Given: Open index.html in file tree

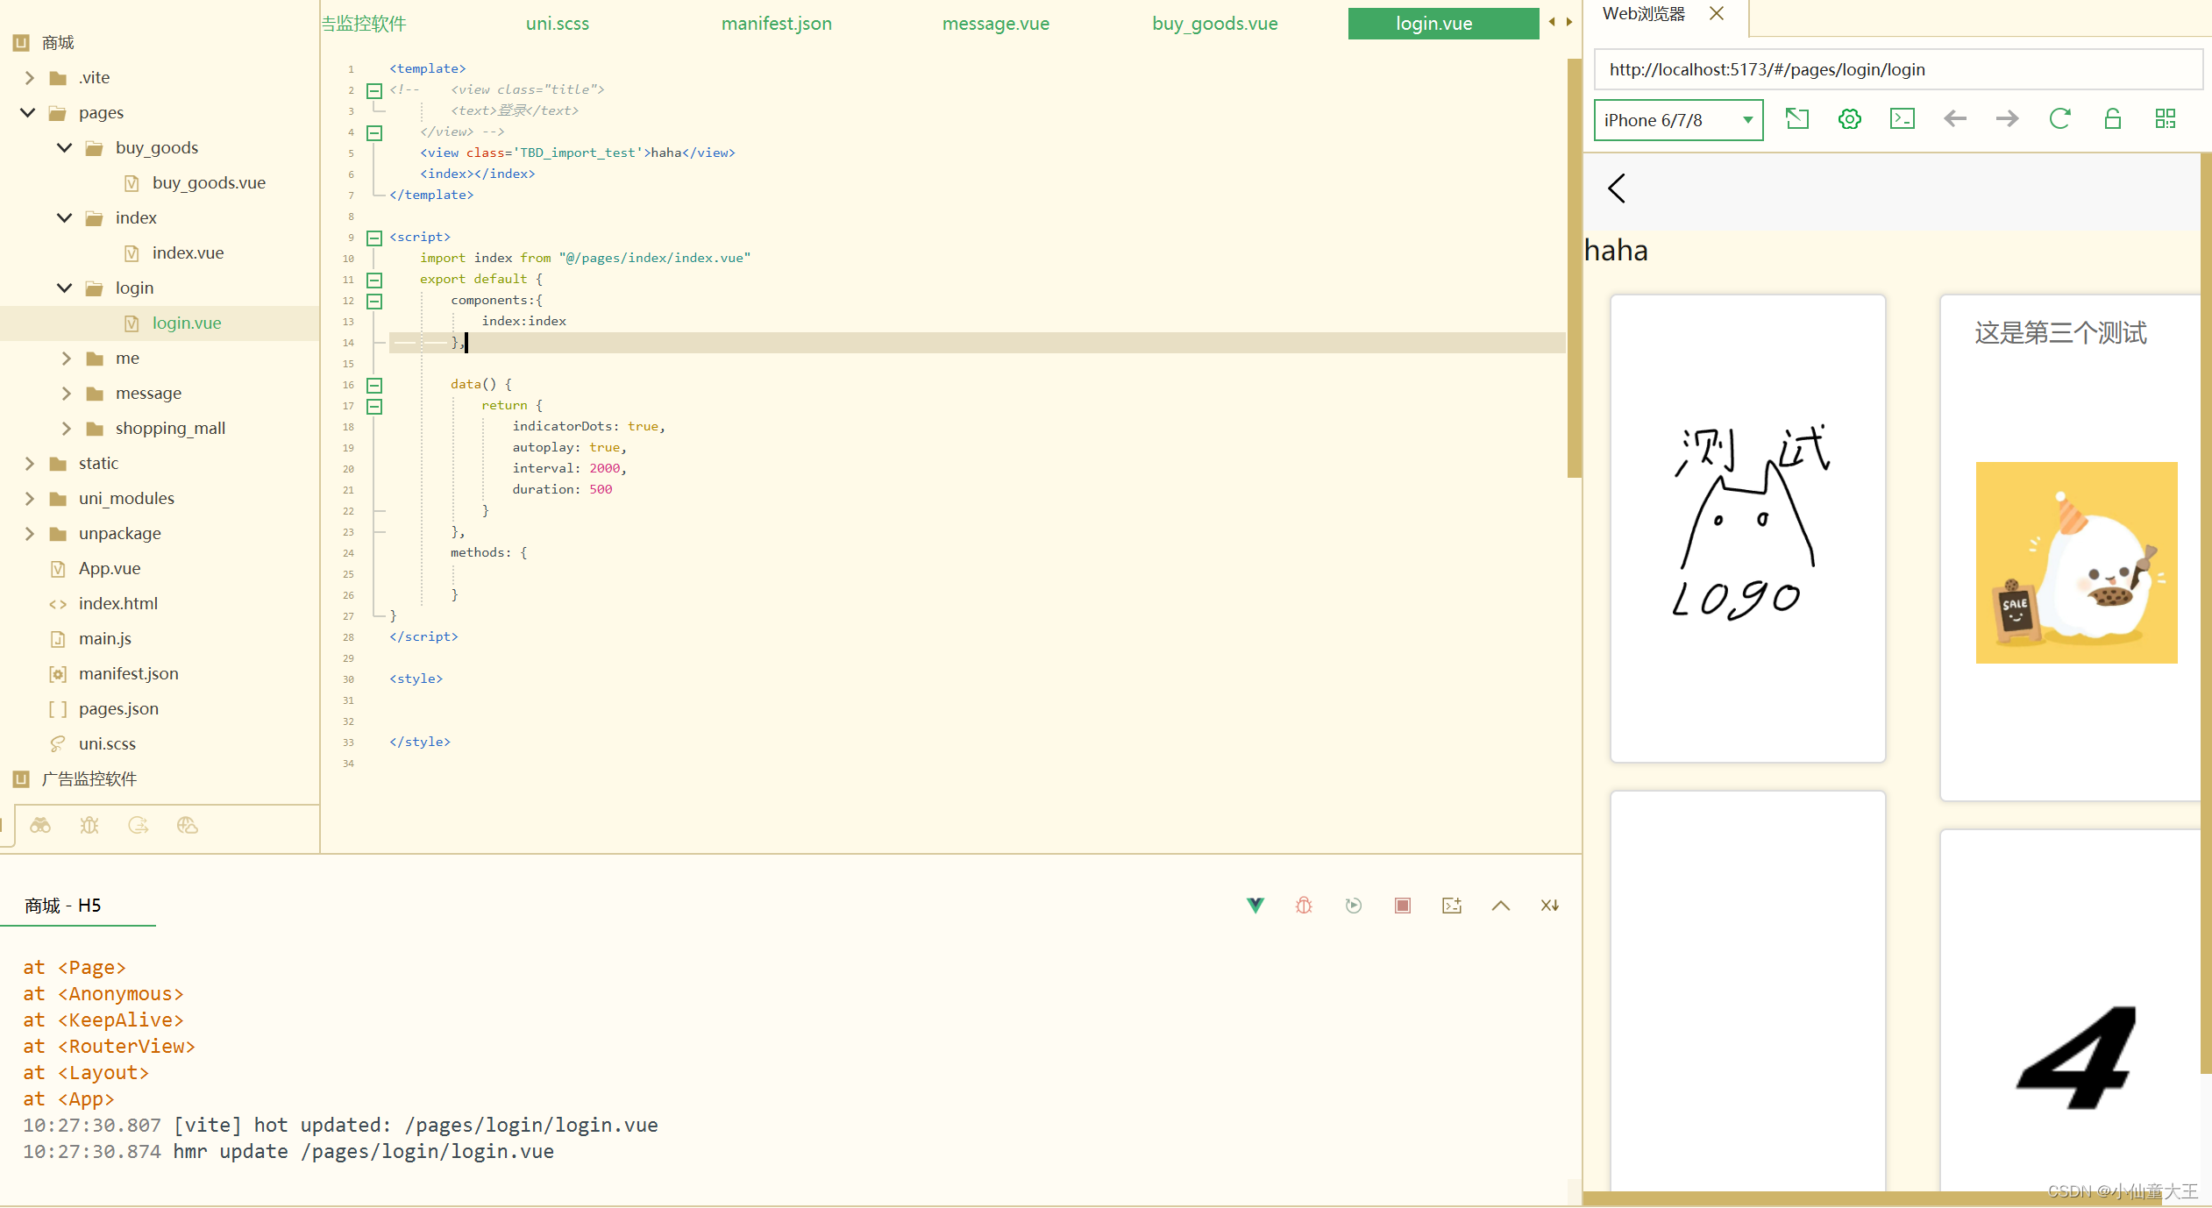Looking at the screenshot, I should [118, 603].
